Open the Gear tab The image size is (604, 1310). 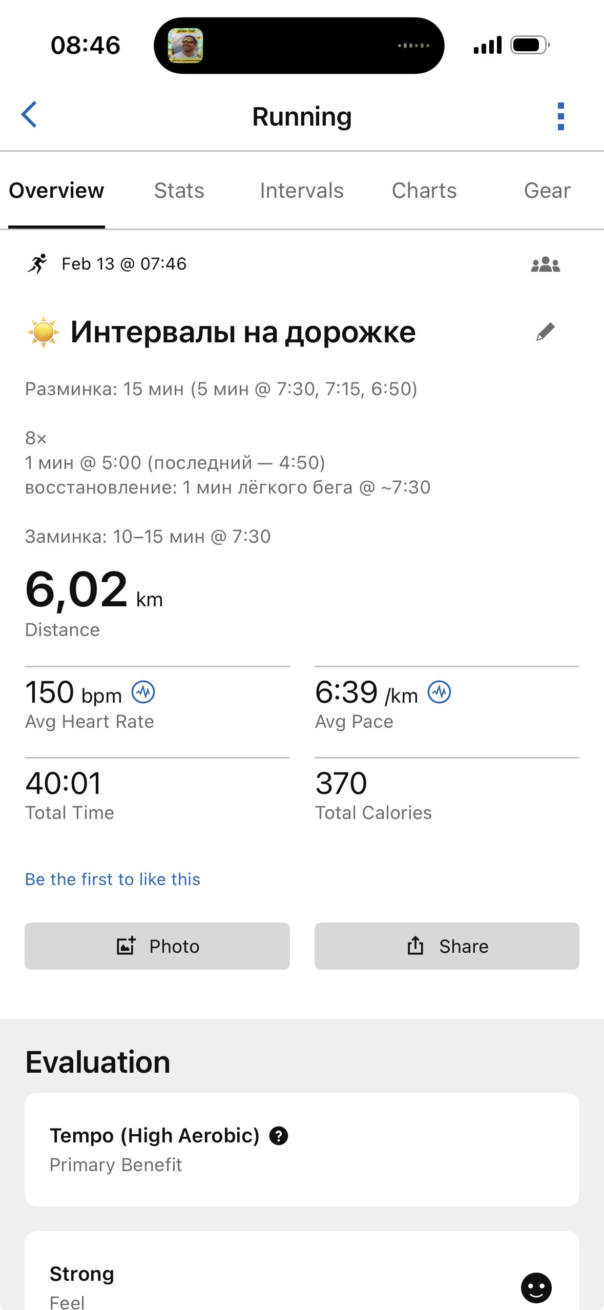[x=547, y=191]
